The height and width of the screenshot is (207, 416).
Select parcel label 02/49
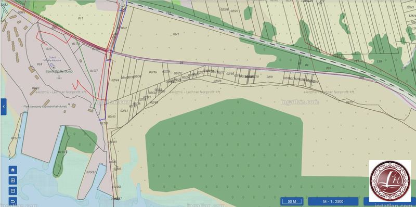pos(217,81)
